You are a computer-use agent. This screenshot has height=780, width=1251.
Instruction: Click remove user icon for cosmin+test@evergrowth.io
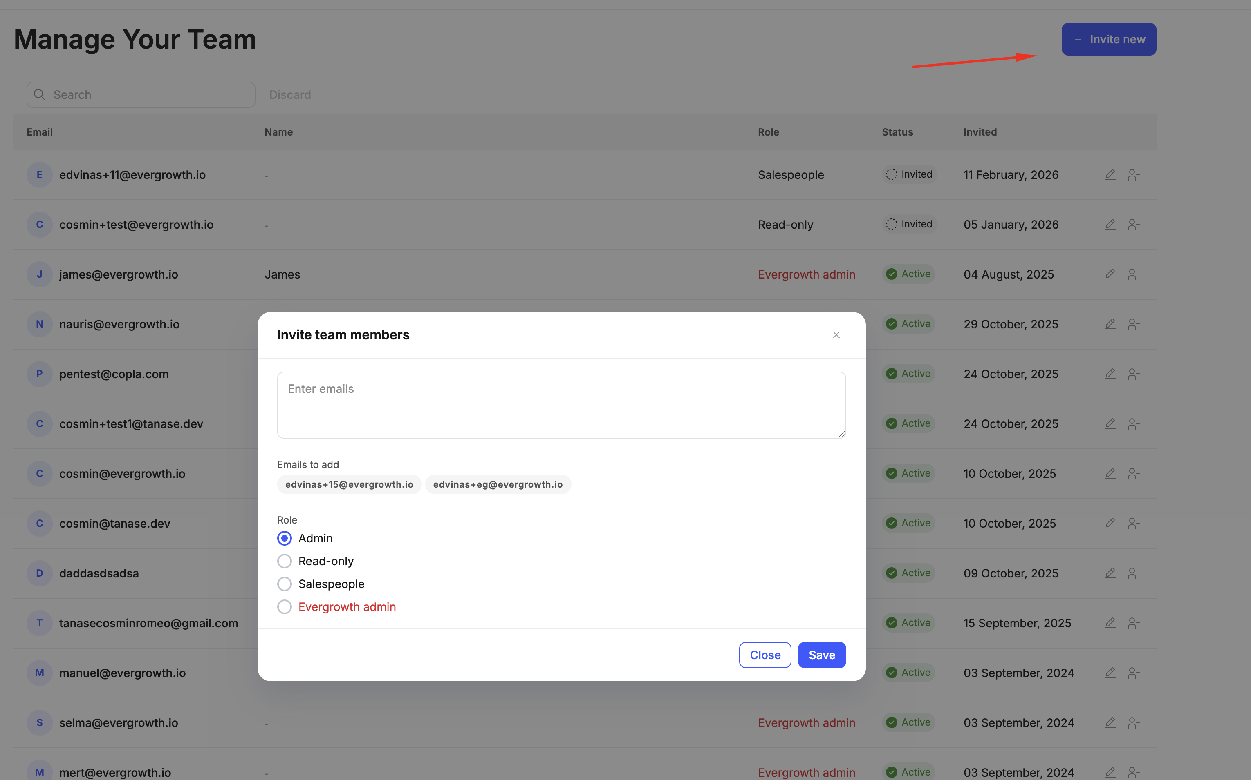point(1133,225)
